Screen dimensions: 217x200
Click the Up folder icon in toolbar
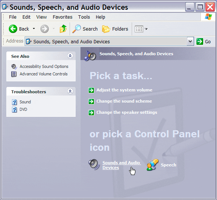[x=63, y=29]
